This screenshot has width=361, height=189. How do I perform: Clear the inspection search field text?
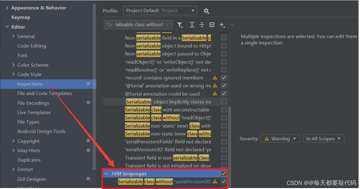167,25
